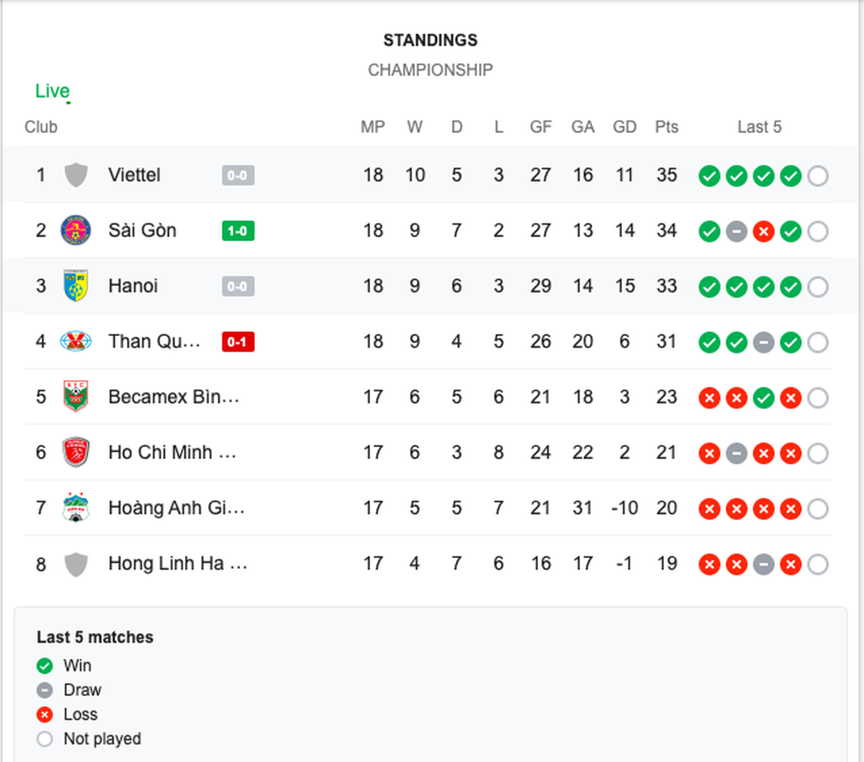Click the Viettel placeholder shield icon

tap(76, 175)
